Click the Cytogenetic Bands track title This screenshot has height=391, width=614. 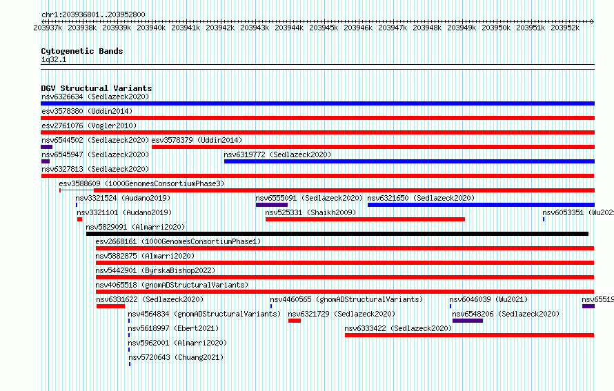tap(82, 51)
